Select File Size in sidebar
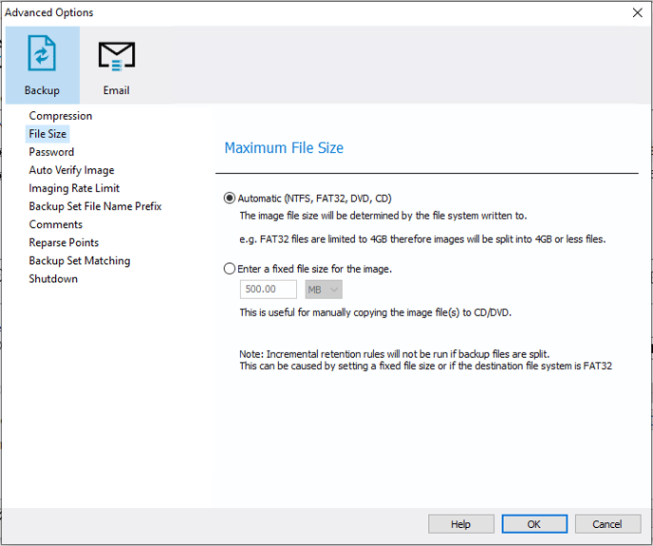This screenshot has width=653, height=546. click(47, 134)
